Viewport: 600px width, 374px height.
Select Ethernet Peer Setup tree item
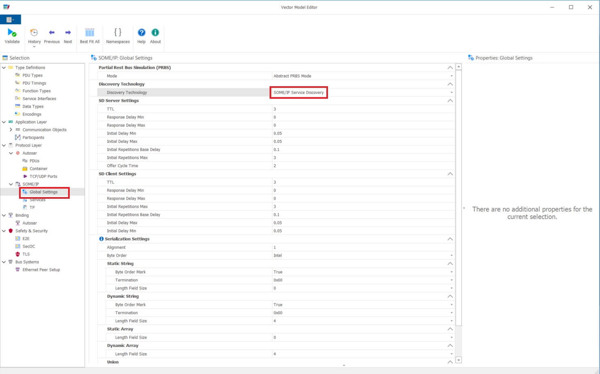pyautogui.click(x=41, y=270)
